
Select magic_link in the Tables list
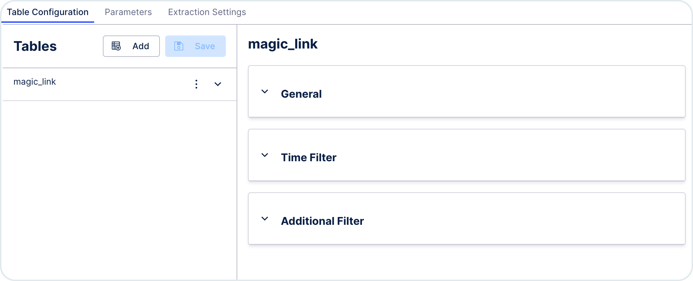pos(35,82)
